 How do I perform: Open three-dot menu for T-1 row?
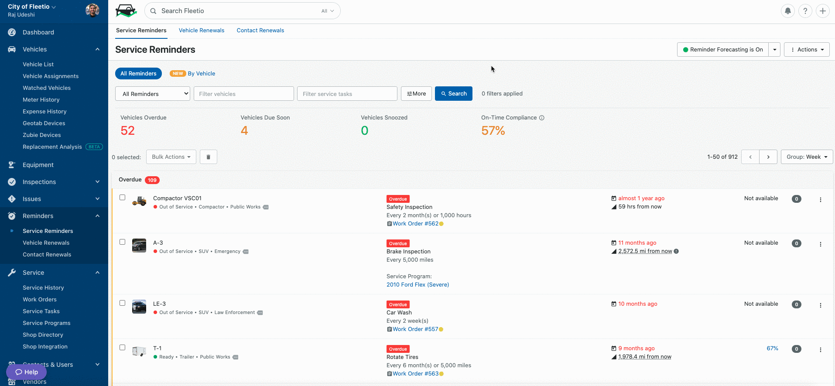(x=821, y=350)
